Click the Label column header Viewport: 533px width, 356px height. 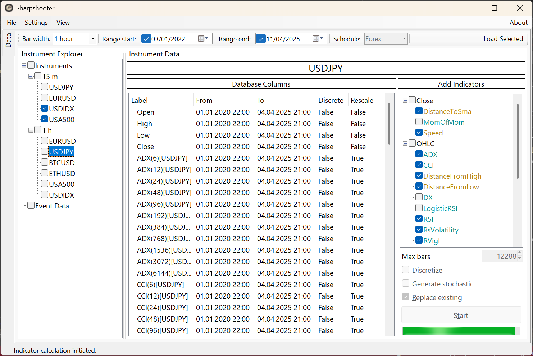161,100
